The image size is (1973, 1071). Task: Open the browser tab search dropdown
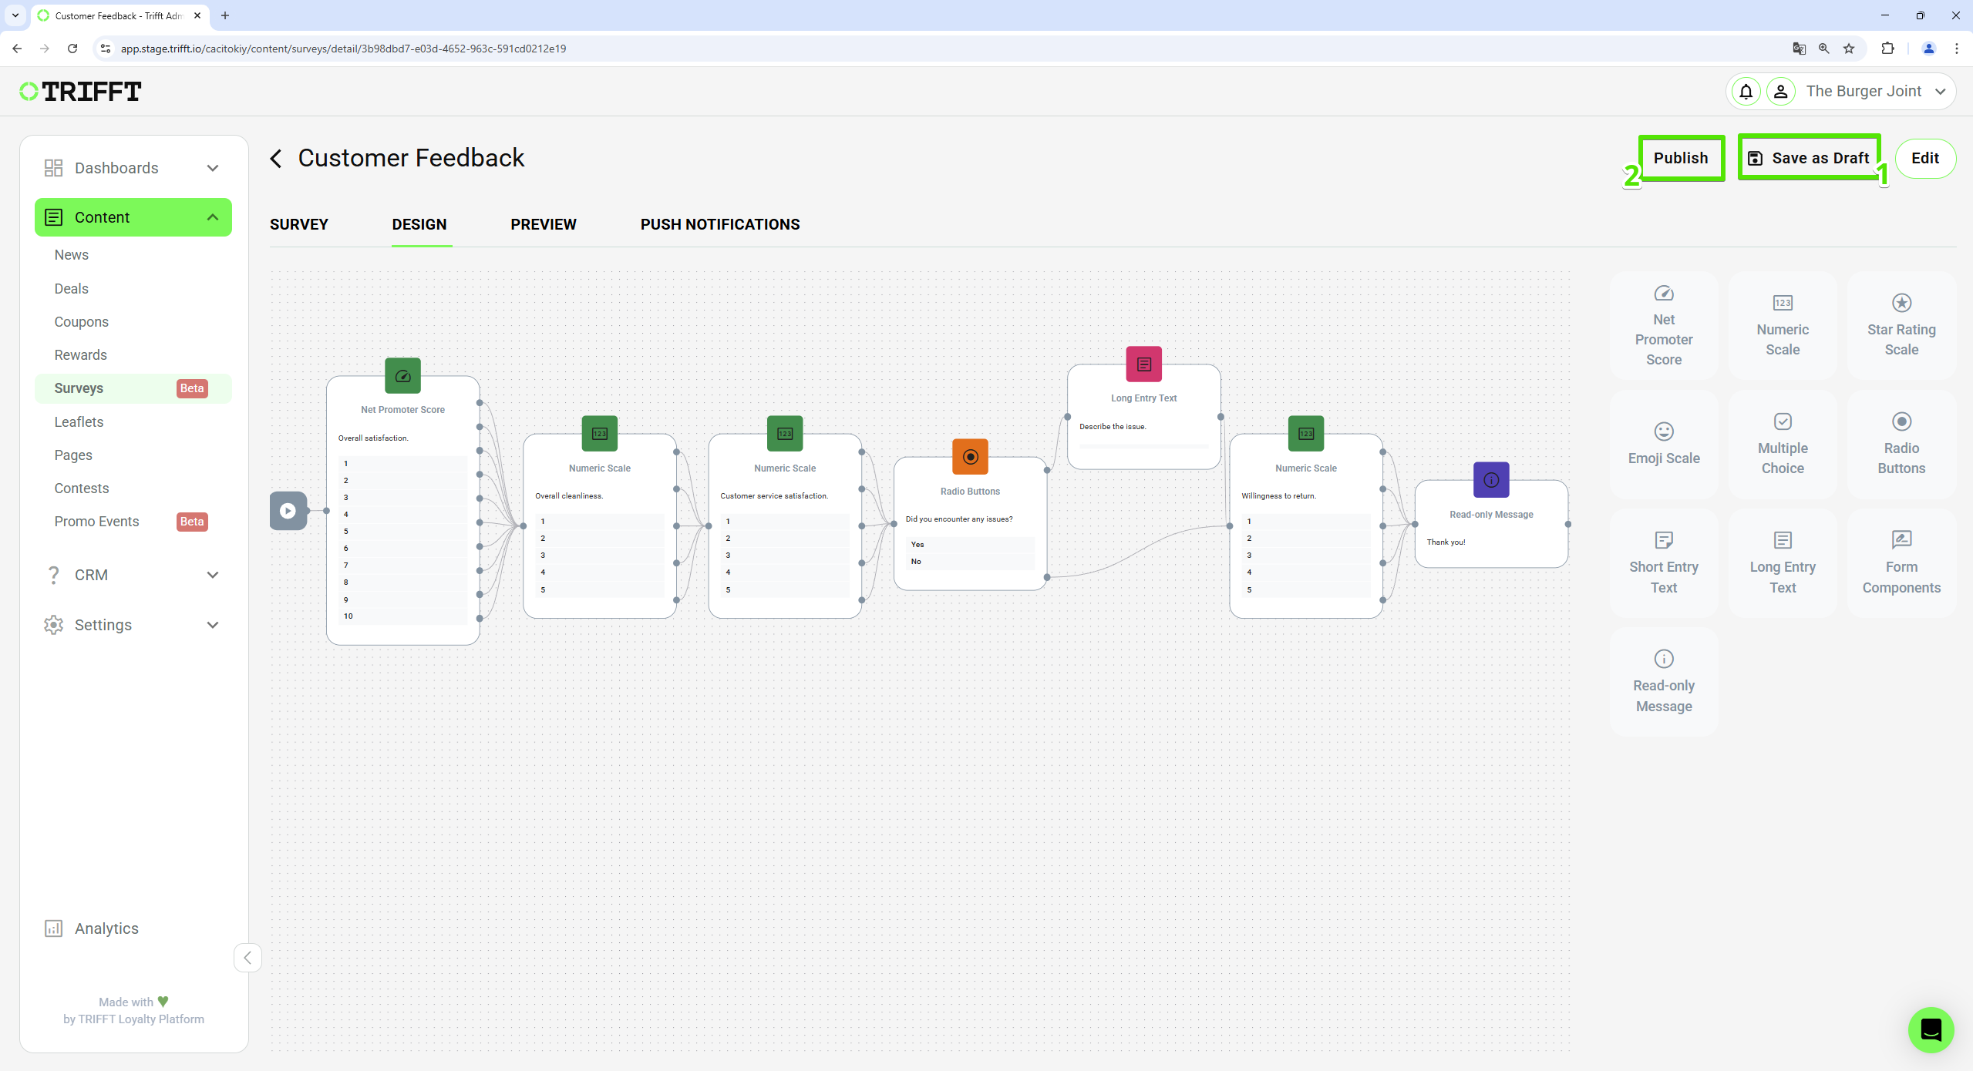point(15,15)
